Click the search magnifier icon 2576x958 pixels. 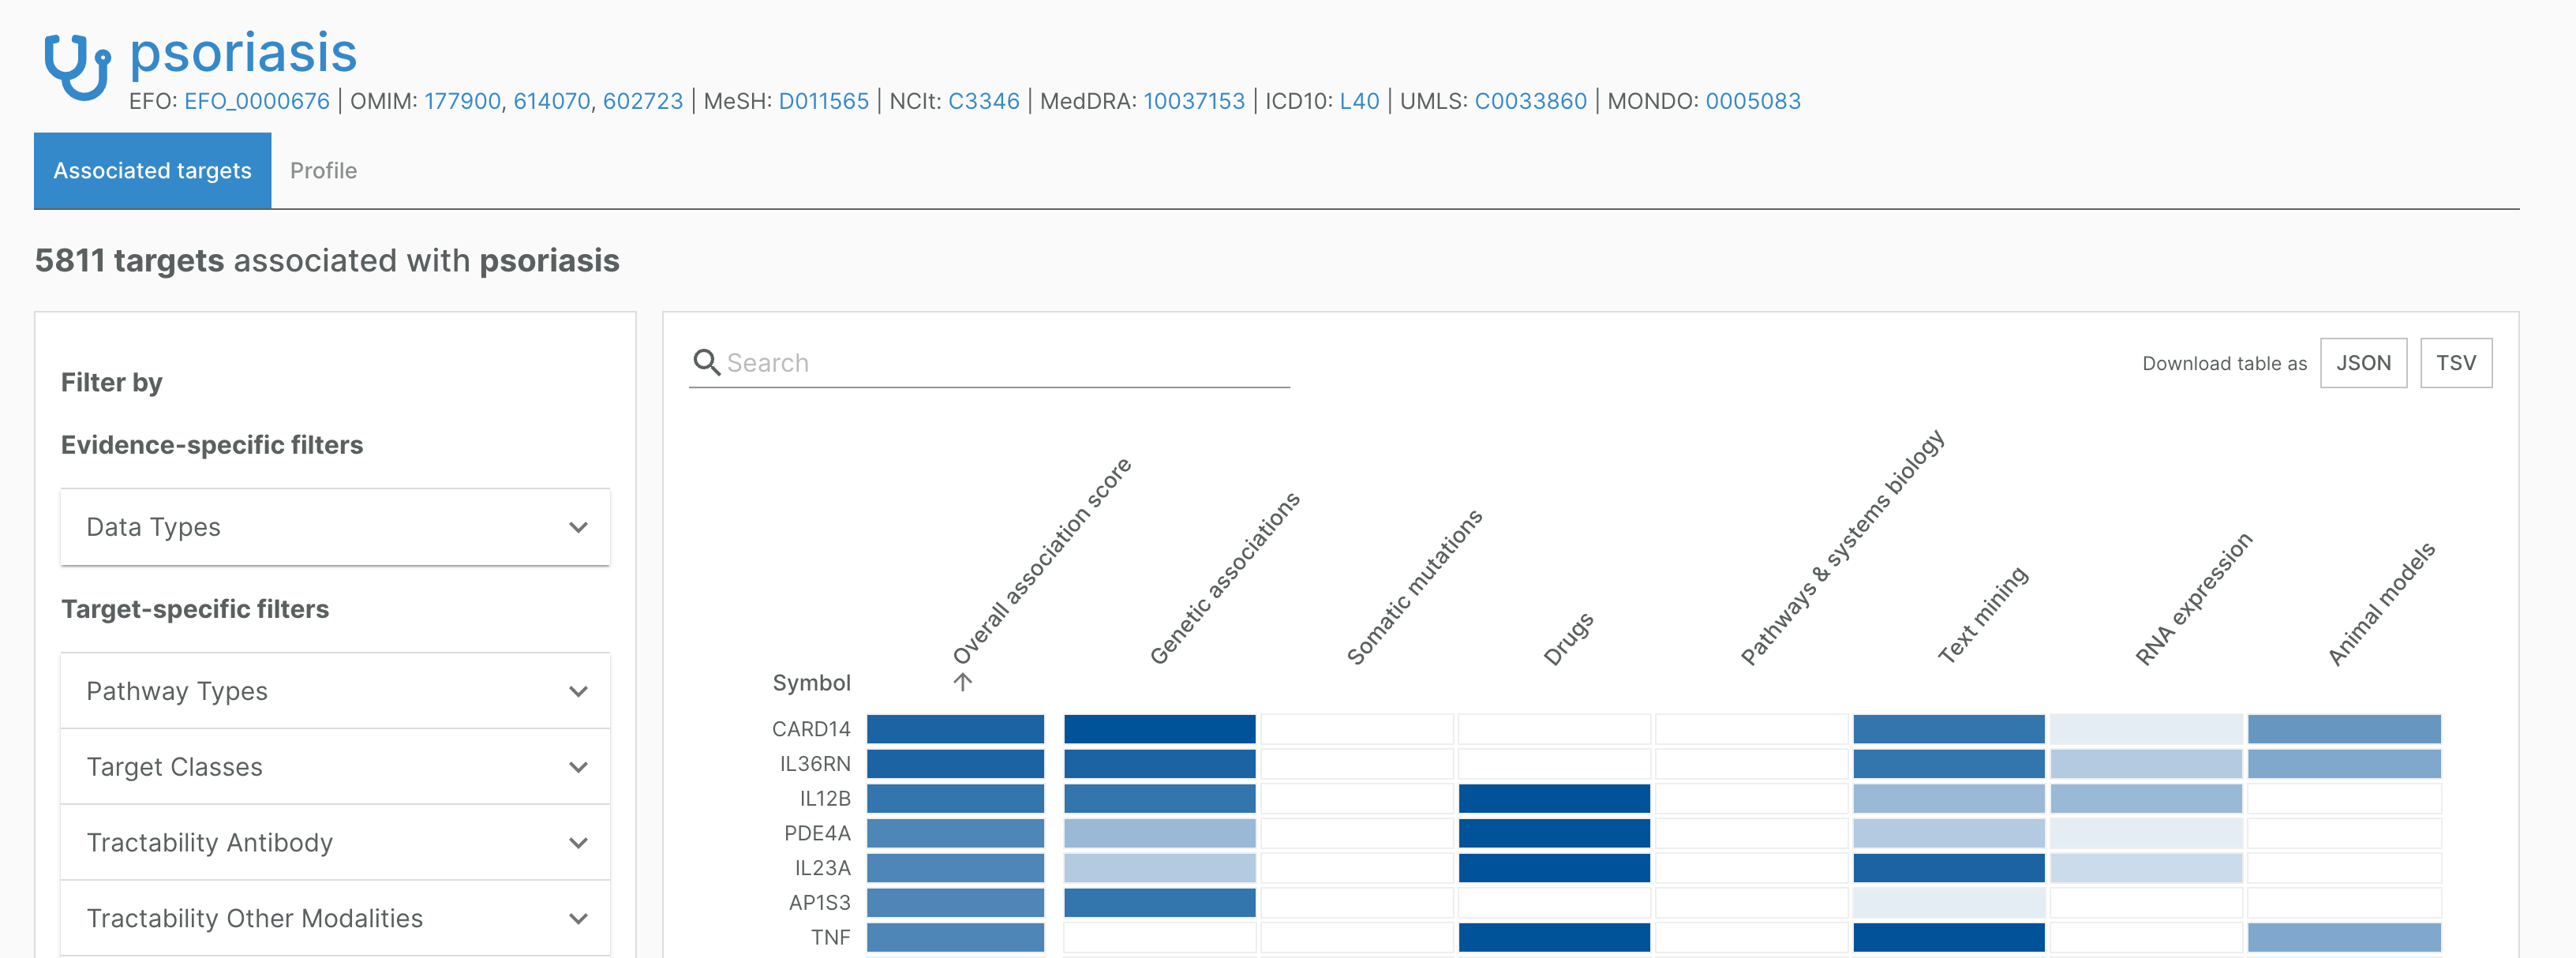pyautogui.click(x=706, y=362)
